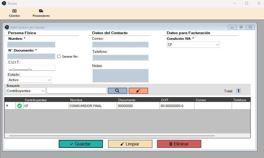Click the ABM Gestión de Clientes window icon
The width and height of the screenshot is (264, 158).
[x=7, y=27]
